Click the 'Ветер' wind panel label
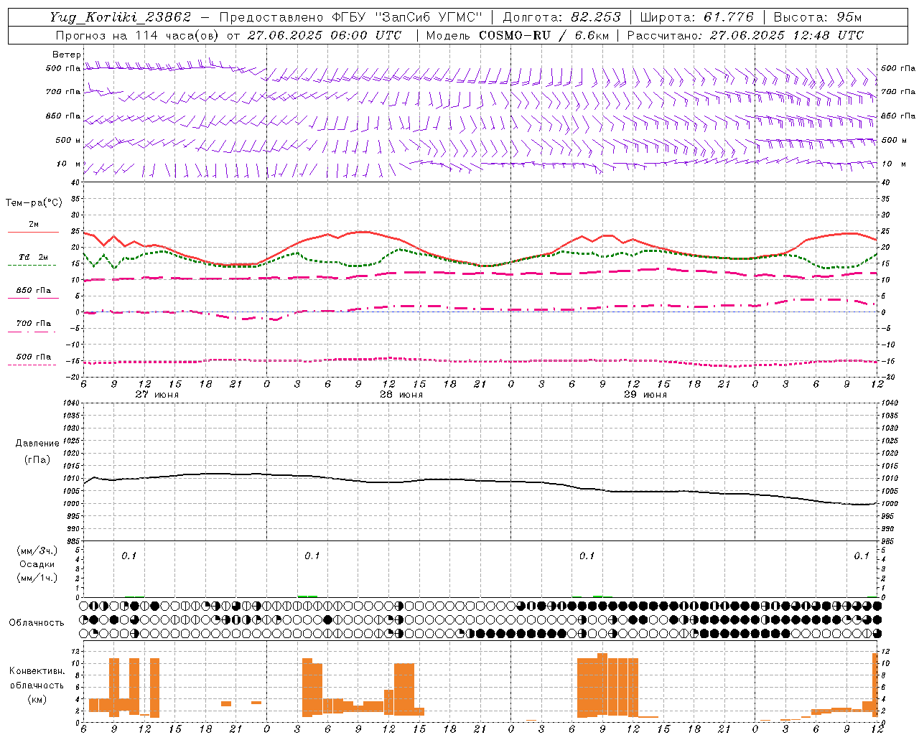Screen dimensions: 919x735 tap(67, 55)
